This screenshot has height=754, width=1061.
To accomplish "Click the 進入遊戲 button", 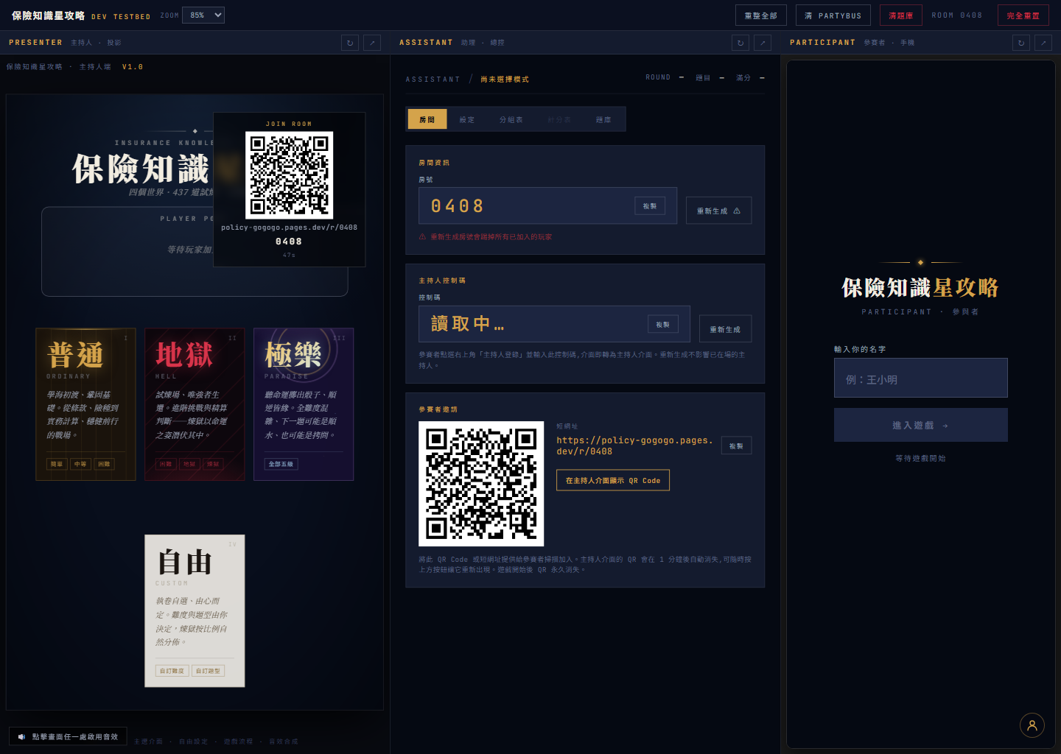I will [x=921, y=425].
